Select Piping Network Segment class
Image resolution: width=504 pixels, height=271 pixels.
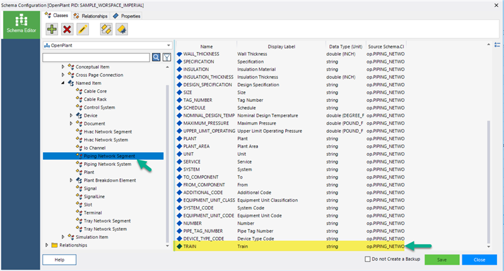109,156
